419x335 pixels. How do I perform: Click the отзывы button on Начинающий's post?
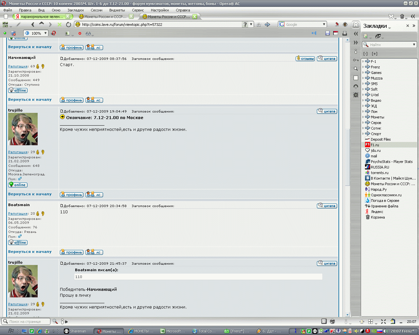point(305,59)
